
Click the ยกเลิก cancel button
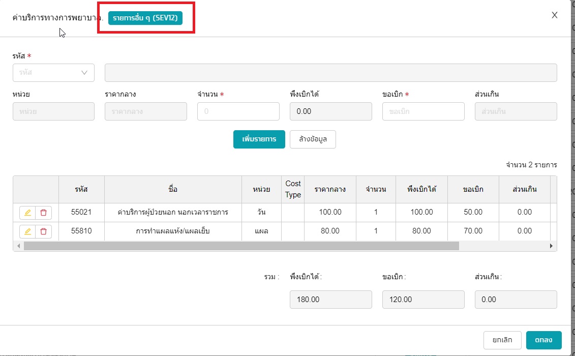click(x=502, y=340)
